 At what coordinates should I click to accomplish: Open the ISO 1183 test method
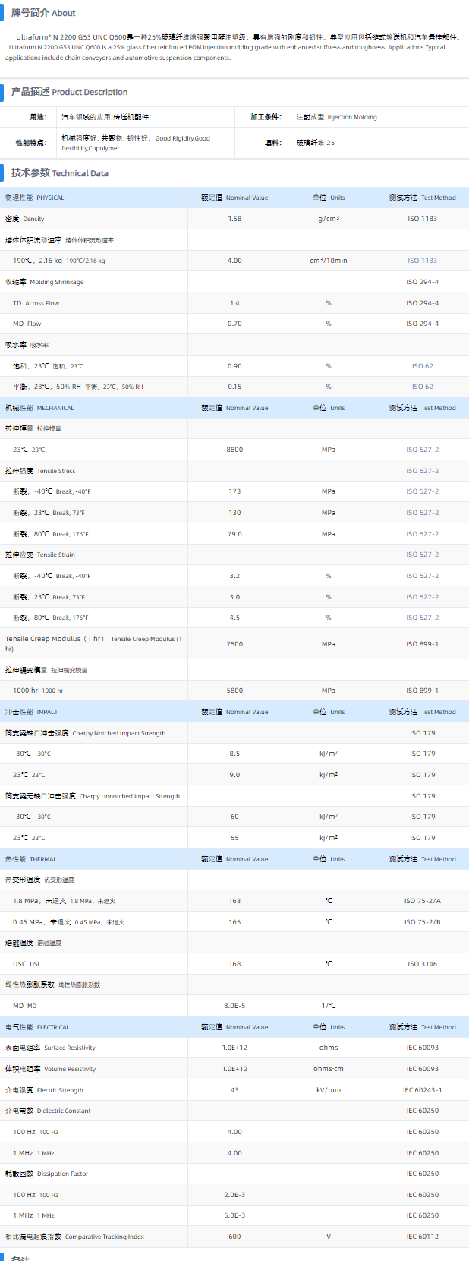pos(423,219)
